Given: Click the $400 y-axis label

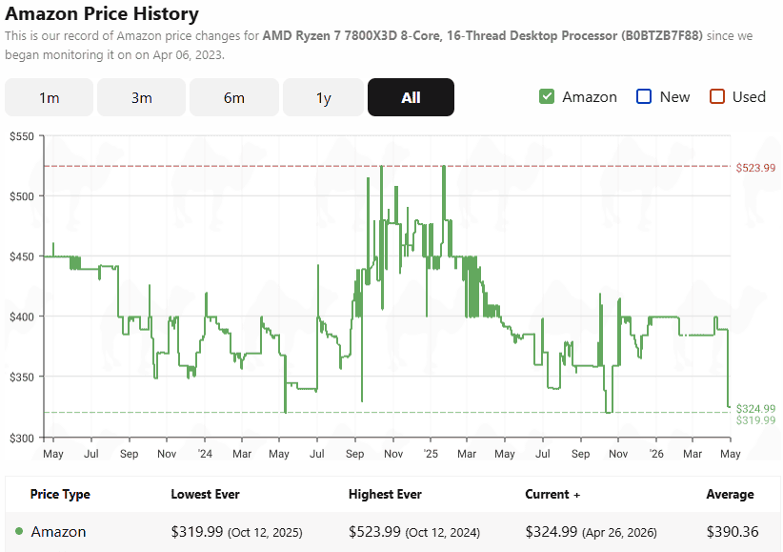Looking at the screenshot, I should click(x=22, y=317).
